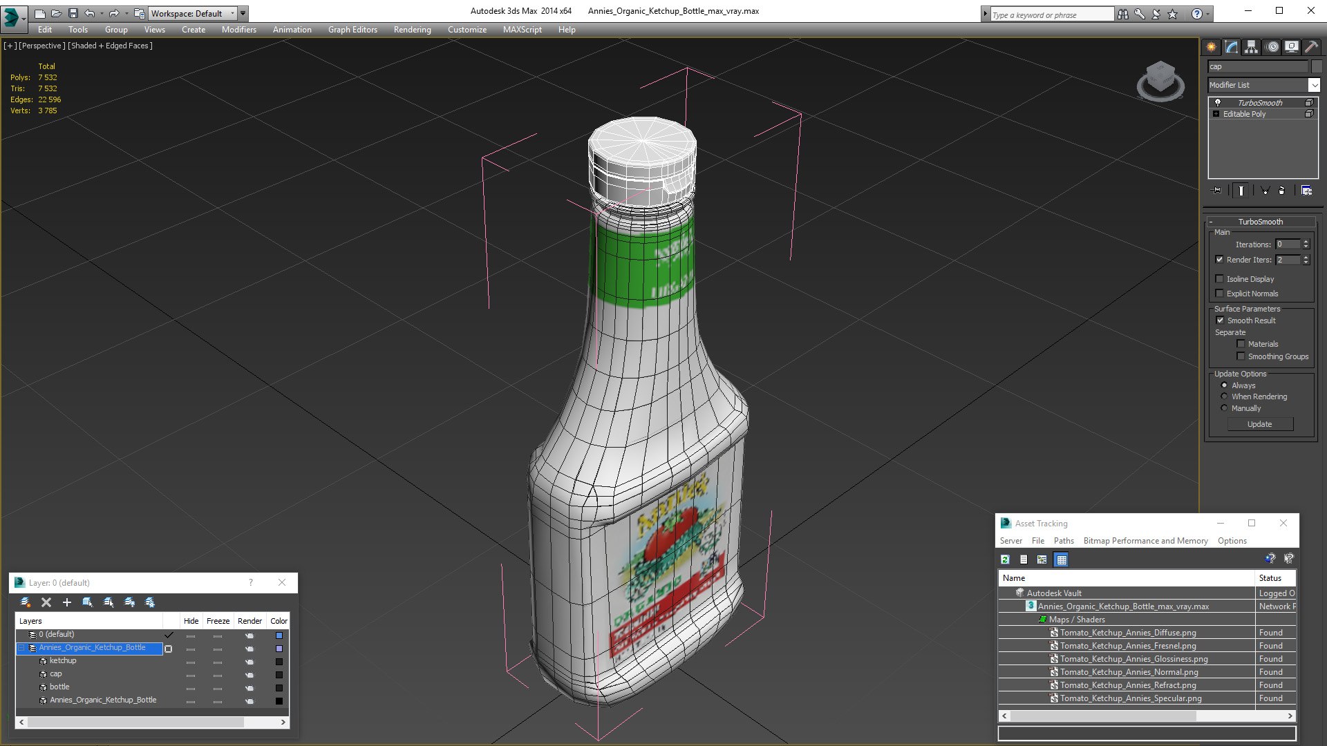Open the MAXScript menu
Viewport: 1327px width, 746px height.
[x=522, y=30]
